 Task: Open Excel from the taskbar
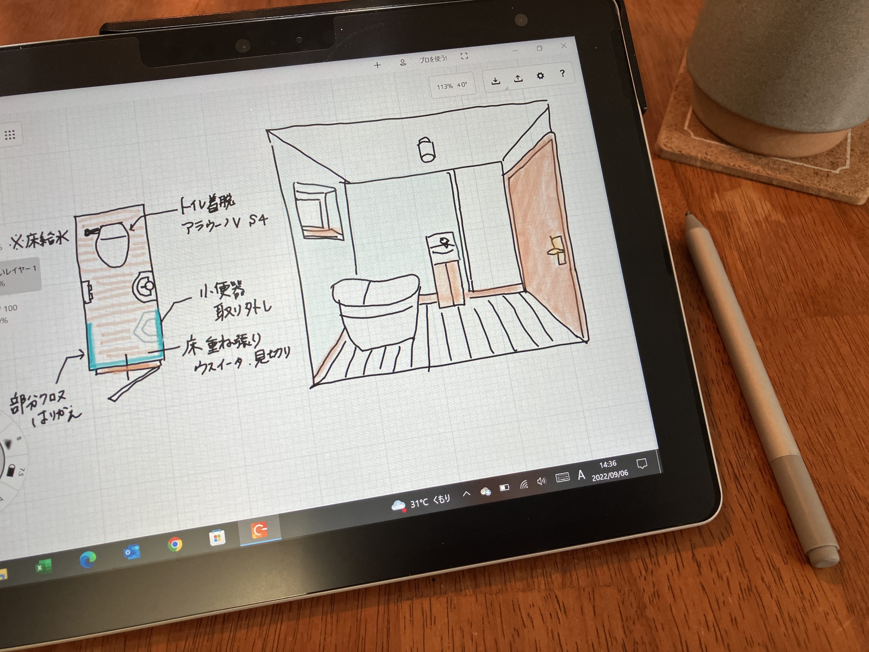click(43, 567)
